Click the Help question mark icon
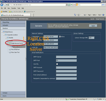Viewport: 106px width, 101px height. [x=103, y=15]
